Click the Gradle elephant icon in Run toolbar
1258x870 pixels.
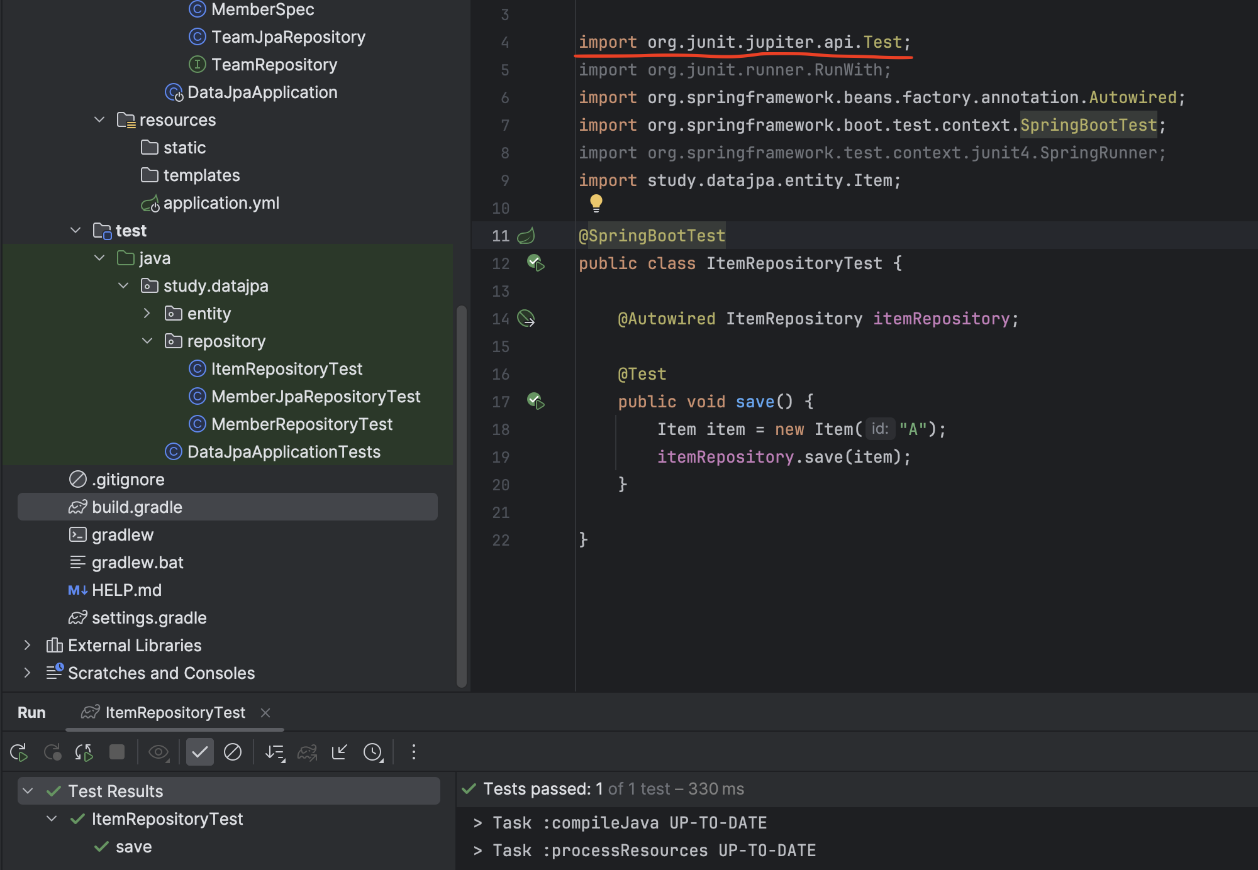click(308, 752)
